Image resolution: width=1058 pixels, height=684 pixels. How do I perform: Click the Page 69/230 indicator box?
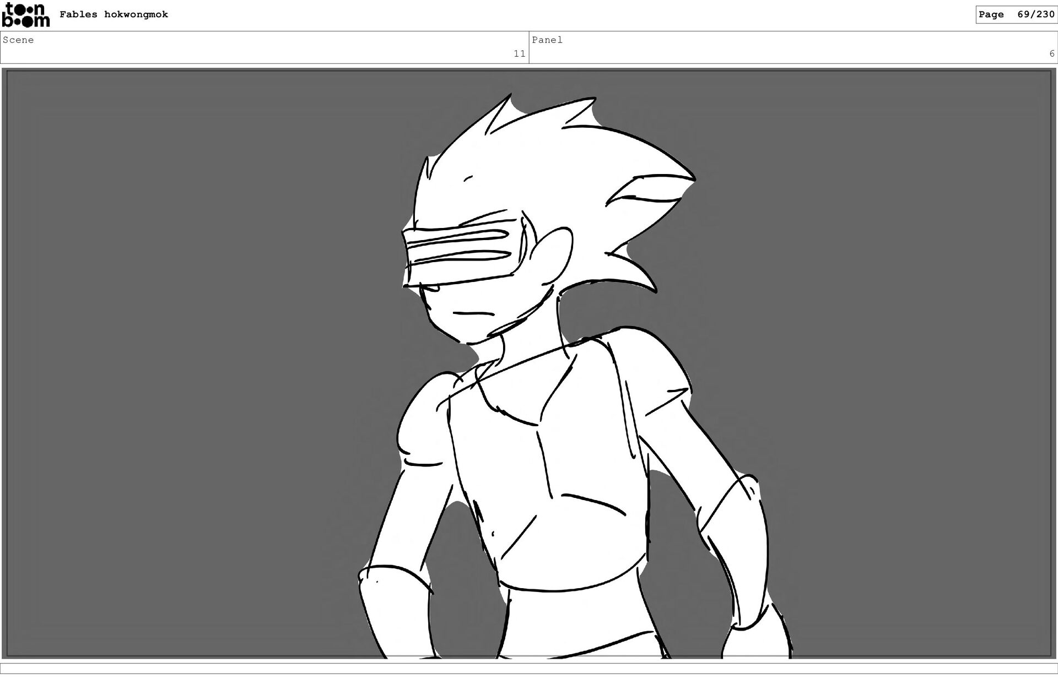click(1016, 14)
